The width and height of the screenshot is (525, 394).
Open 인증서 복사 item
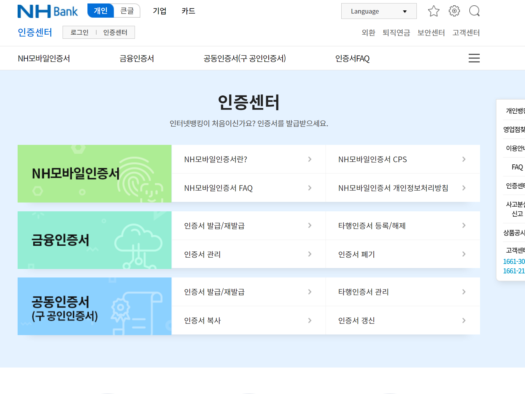249,321
